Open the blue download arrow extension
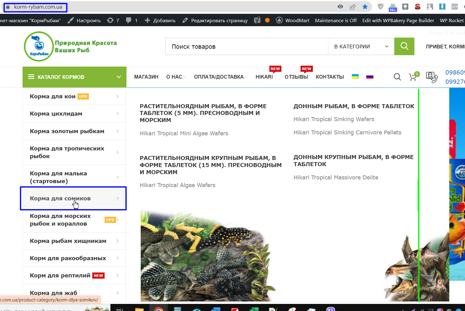The image size is (465, 311). [442, 6]
